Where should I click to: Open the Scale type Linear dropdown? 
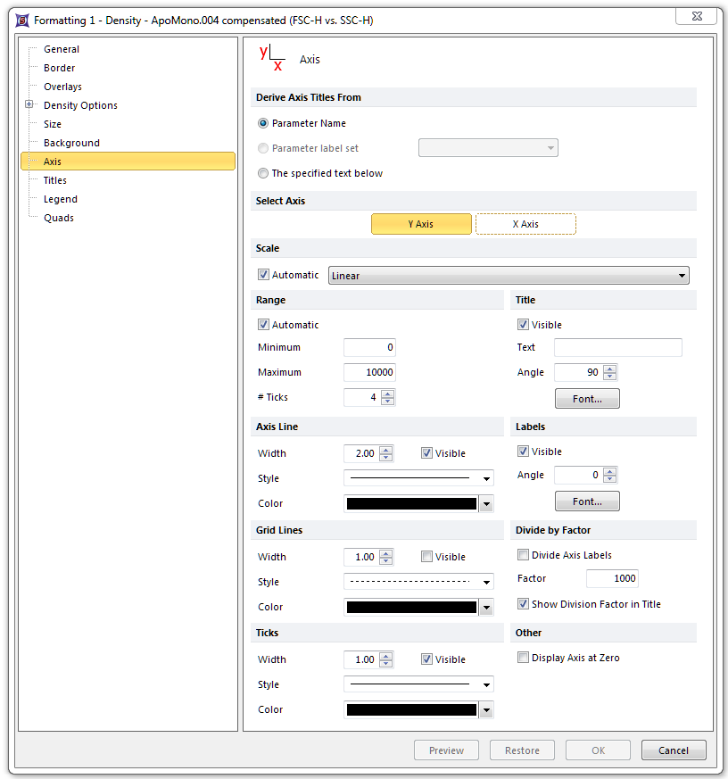tap(509, 276)
